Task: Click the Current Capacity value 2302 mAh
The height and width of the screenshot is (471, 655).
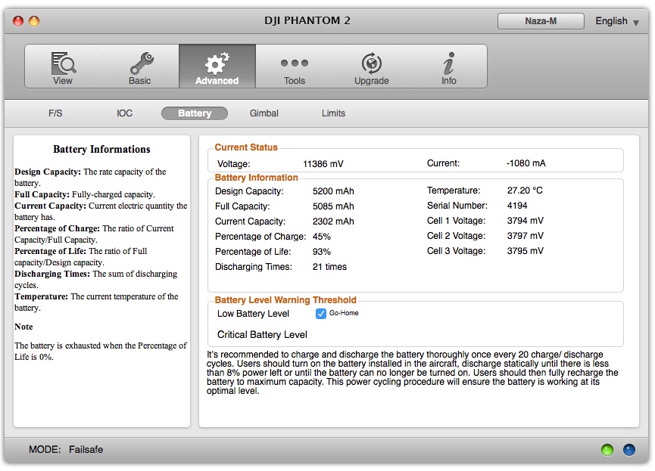Action: tap(333, 221)
